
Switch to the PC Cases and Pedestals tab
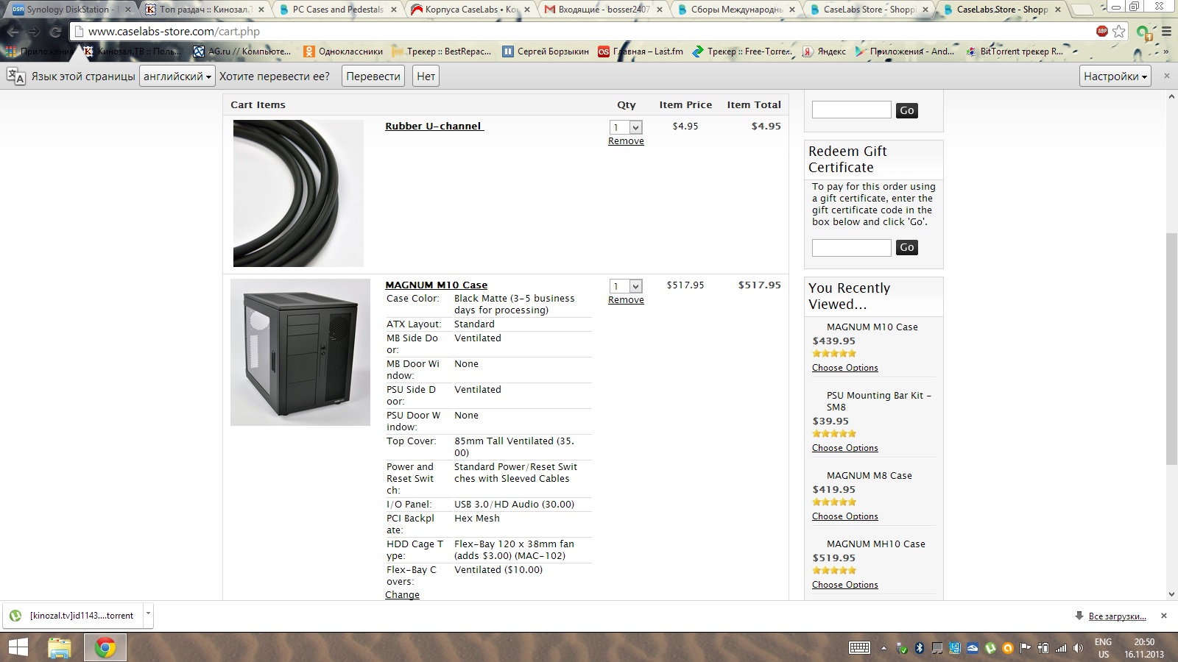pyautogui.click(x=338, y=10)
